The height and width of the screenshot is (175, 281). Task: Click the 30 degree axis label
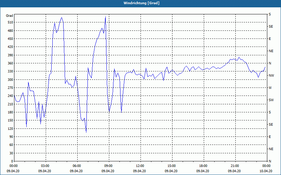[x=12, y=153]
